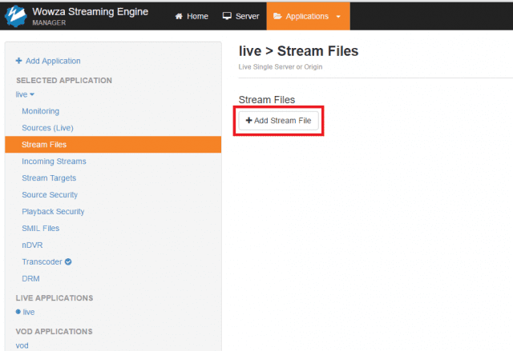513x351 pixels.
Task: Click the 'LIVE APPLICATIONS' label
Action: click(x=55, y=298)
